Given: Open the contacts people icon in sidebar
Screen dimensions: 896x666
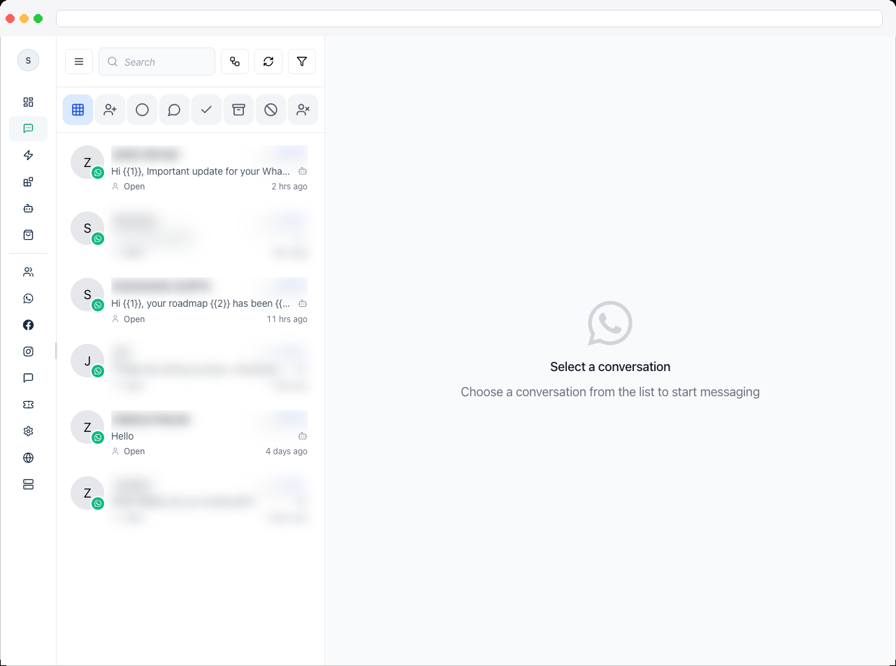Looking at the screenshot, I should 28,272.
